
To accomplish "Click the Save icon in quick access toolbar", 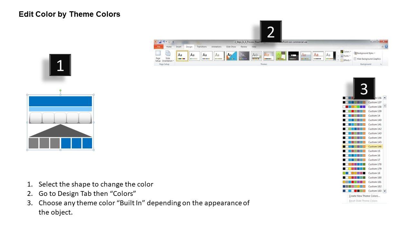I will [160, 42].
